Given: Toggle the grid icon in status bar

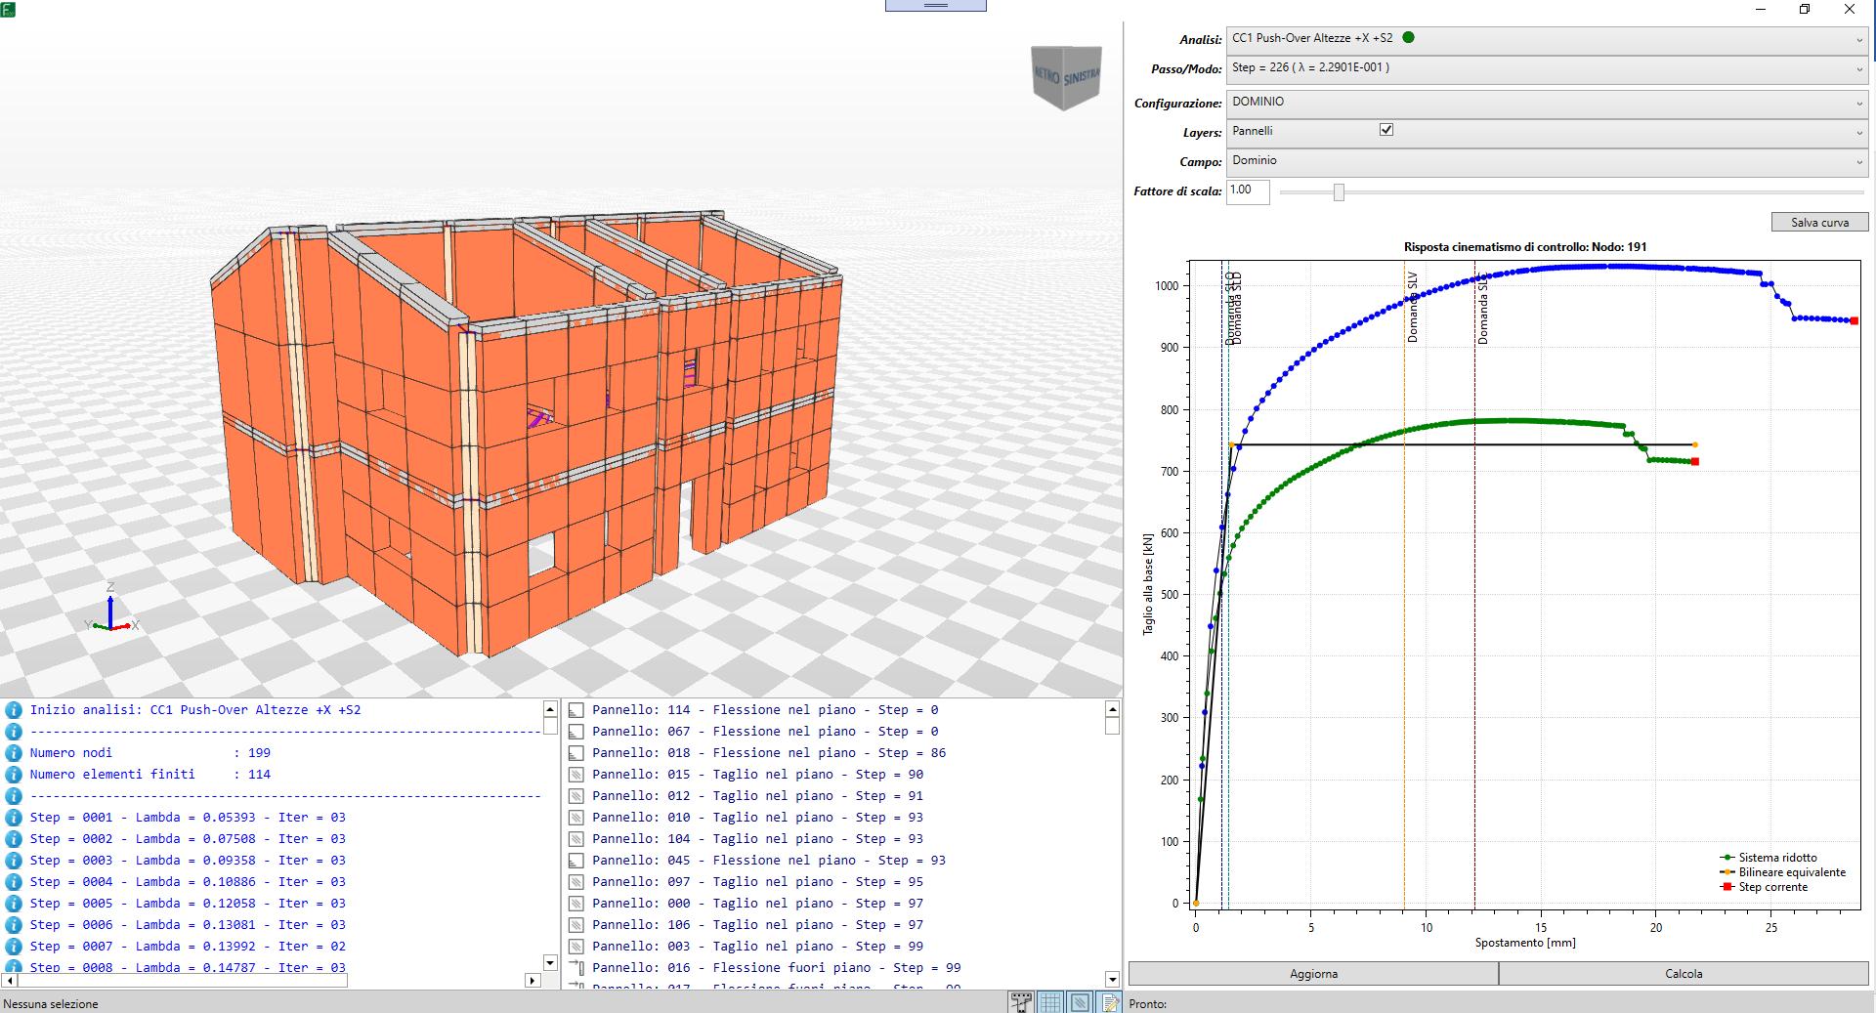Looking at the screenshot, I should pos(1050,1002).
